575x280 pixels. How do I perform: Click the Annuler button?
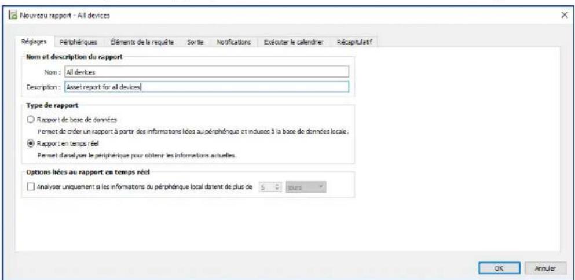(x=545, y=268)
